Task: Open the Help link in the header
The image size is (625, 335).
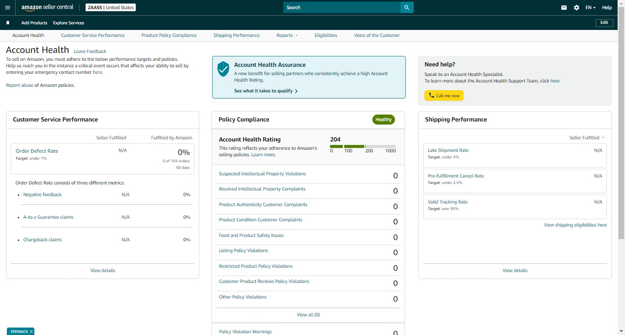Action: [x=607, y=7]
